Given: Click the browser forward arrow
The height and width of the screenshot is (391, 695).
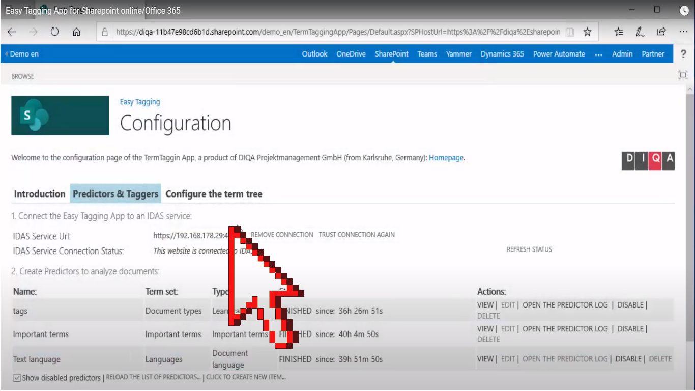Looking at the screenshot, I should coord(33,32).
